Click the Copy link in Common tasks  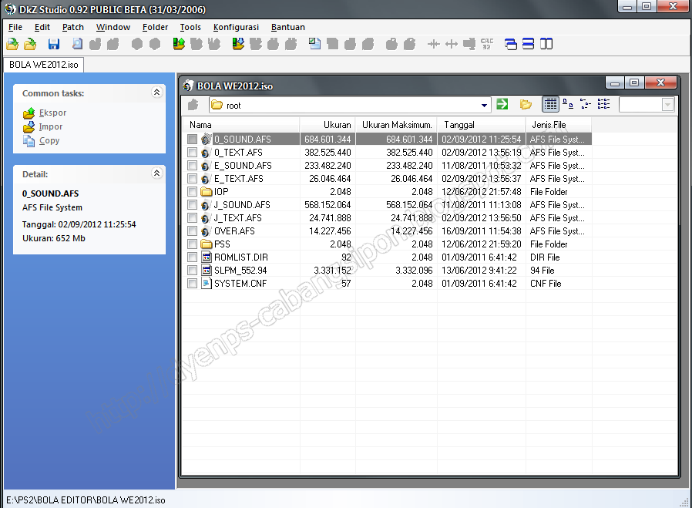[49, 141]
